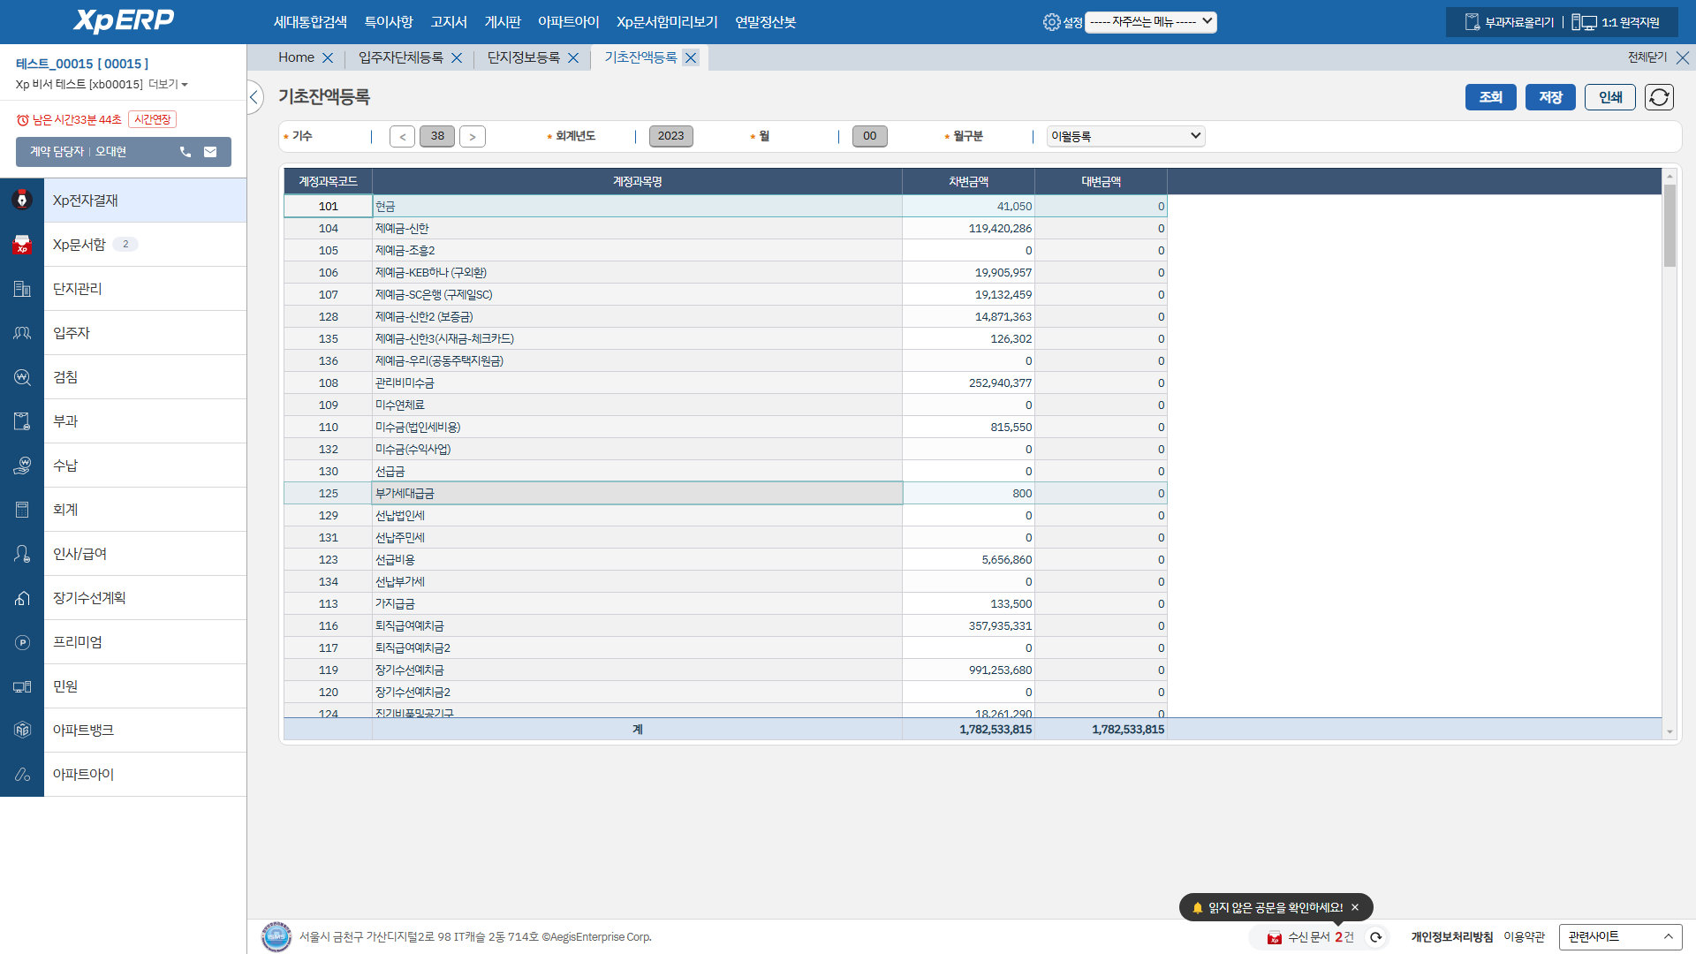Screen dimensions: 1696x954
Task: Click the 회계년도 2023 field
Action: (x=670, y=136)
